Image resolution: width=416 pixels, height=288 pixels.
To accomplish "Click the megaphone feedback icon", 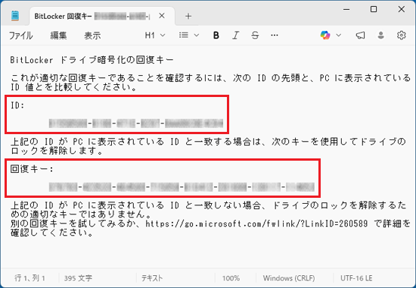I will pyautogui.click(x=360, y=35).
